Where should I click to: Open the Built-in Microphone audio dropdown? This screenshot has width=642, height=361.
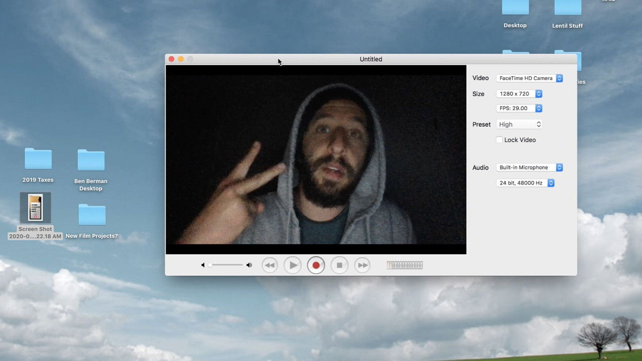[529, 167]
